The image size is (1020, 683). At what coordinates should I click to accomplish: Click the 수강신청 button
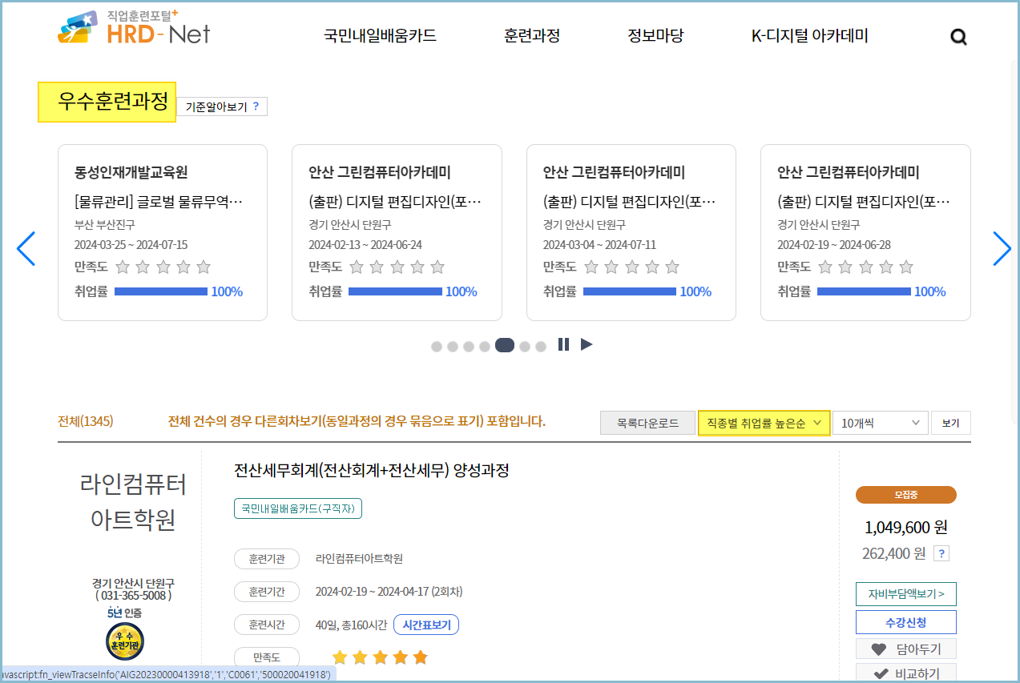906,621
